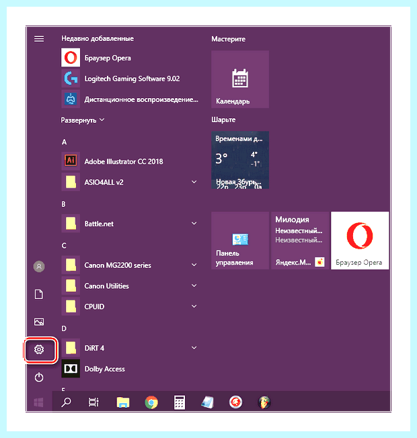
Task: Expand Battle.net folder chevron
Action: 194,224
